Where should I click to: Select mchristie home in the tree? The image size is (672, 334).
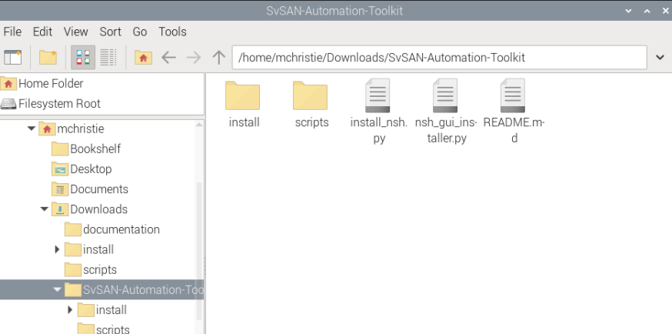(81, 129)
